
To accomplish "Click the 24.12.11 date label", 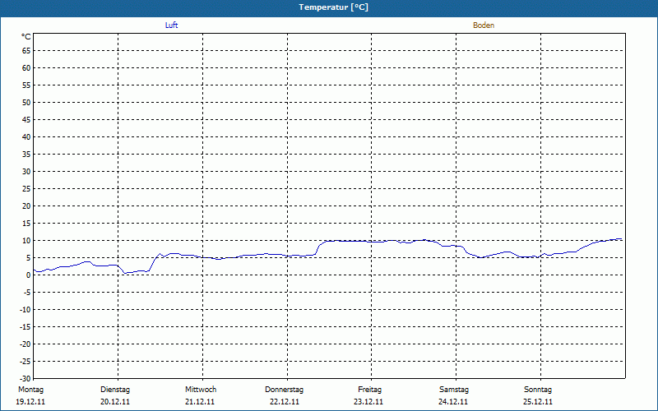I will pyautogui.click(x=453, y=402).
